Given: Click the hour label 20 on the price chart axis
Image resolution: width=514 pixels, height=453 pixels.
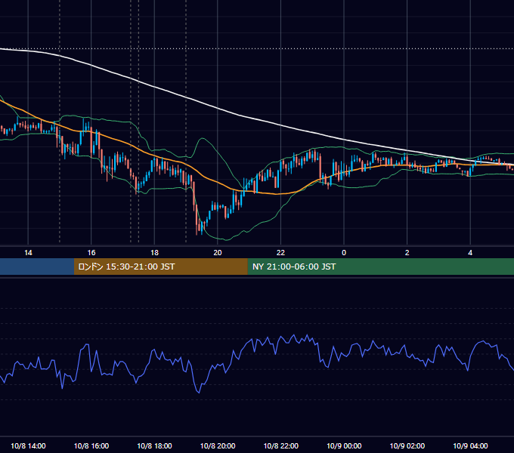Looking at the screenshot, I should tap(218, 253).
